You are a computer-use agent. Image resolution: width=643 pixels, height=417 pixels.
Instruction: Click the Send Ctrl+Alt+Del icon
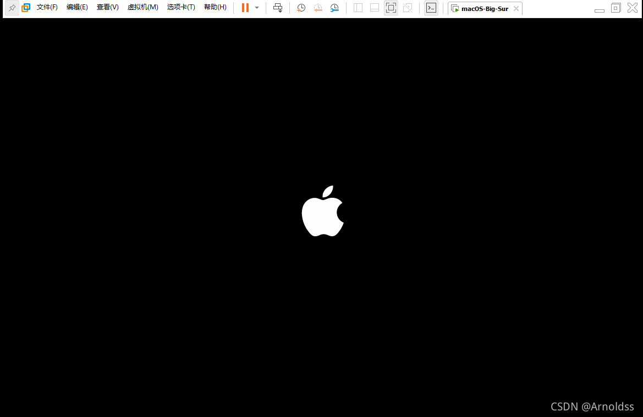[278, 8]
